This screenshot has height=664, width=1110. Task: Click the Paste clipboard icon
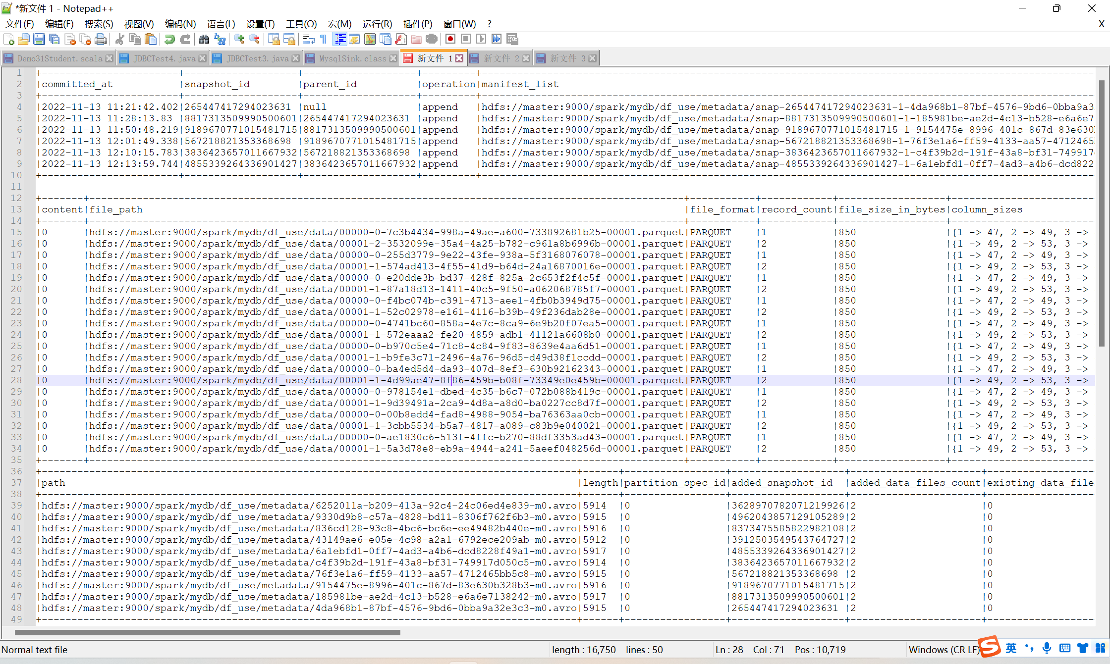[x=151, y=39]
